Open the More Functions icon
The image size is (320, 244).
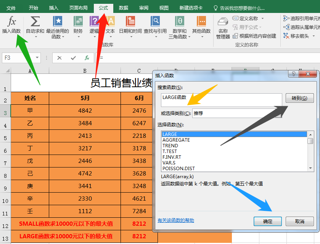point(201,21)
